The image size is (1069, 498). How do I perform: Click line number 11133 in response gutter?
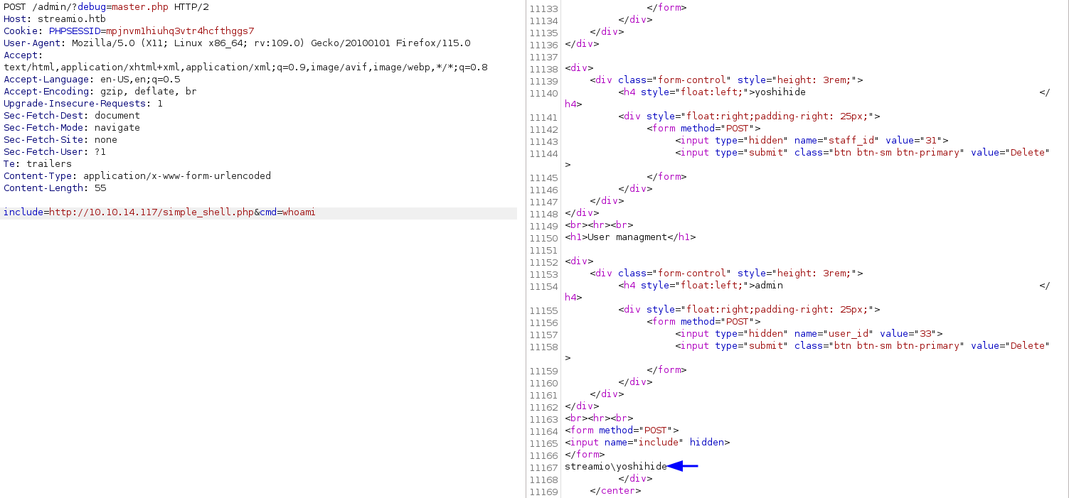tap(544, 8)
